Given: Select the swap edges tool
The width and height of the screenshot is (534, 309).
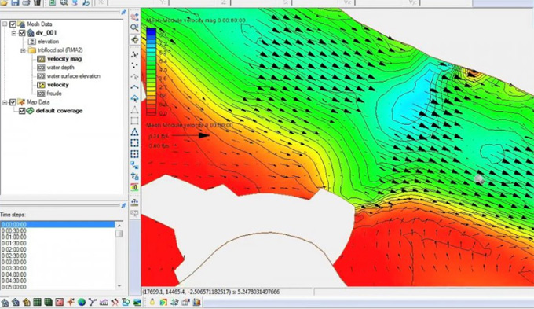Looking at the screenshot, I should click(135, 165).
